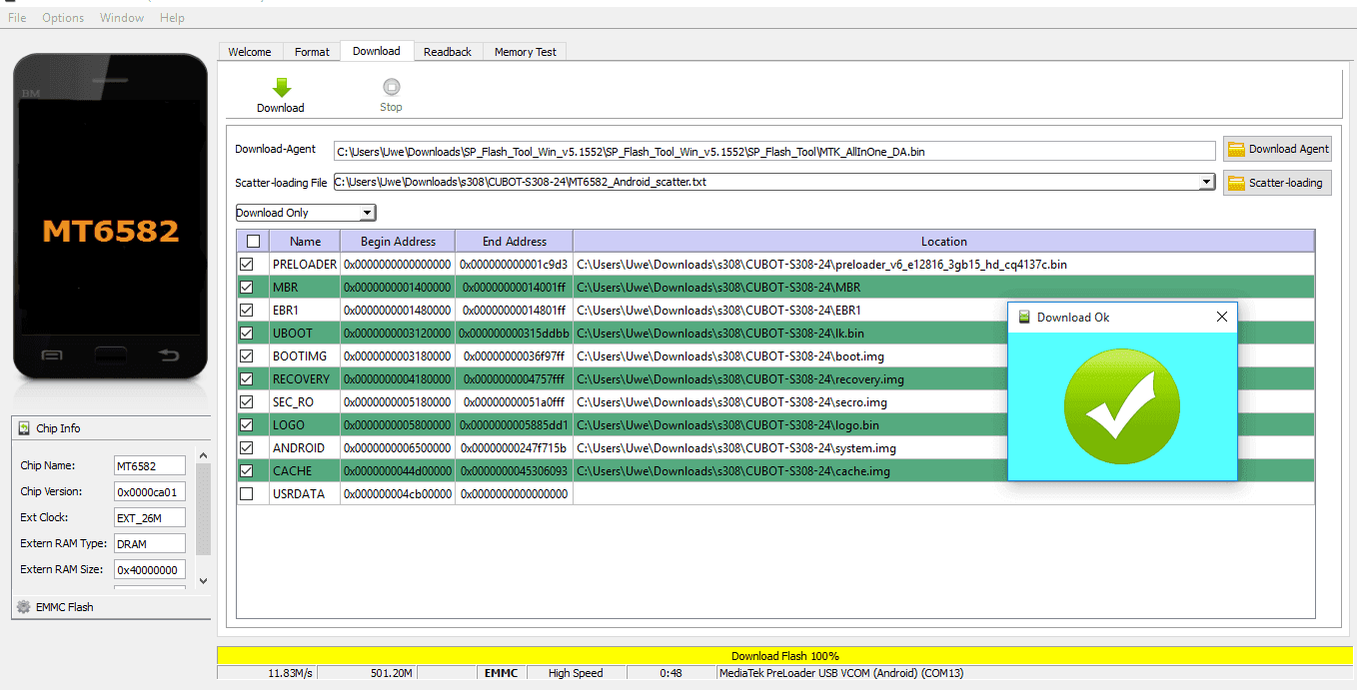Viewport: 1357px width, 690px height.
Task: Click the Download-Agent path field
Action: point(774,151)
